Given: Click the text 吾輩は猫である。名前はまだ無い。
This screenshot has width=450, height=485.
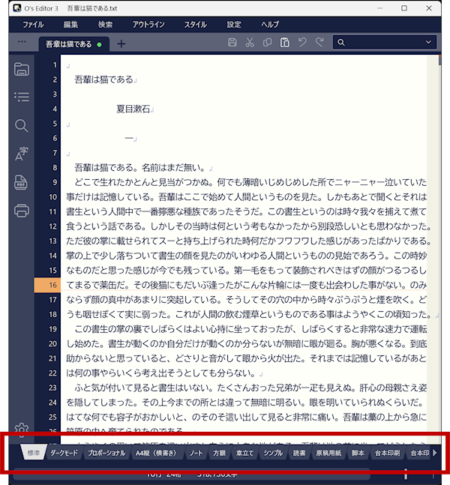Looking at the screenshot, I should [x=140, y=168].
